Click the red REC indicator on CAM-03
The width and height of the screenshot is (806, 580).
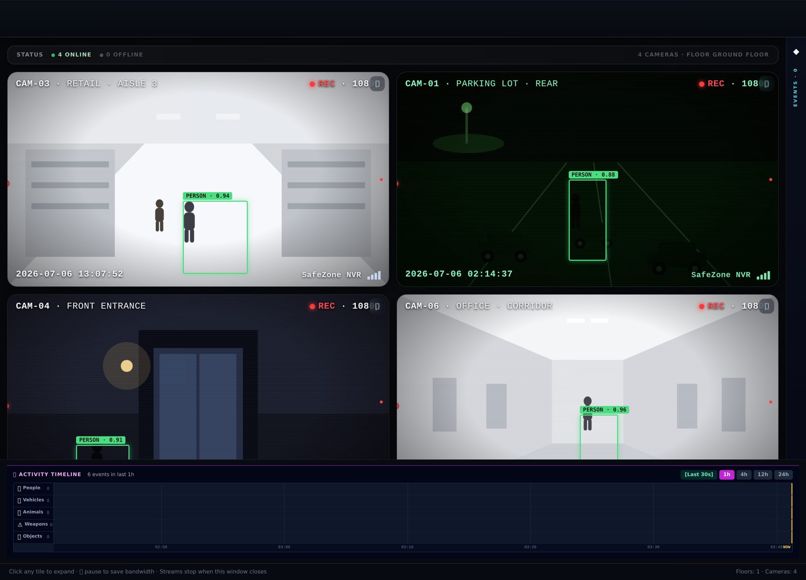(322, 83)
